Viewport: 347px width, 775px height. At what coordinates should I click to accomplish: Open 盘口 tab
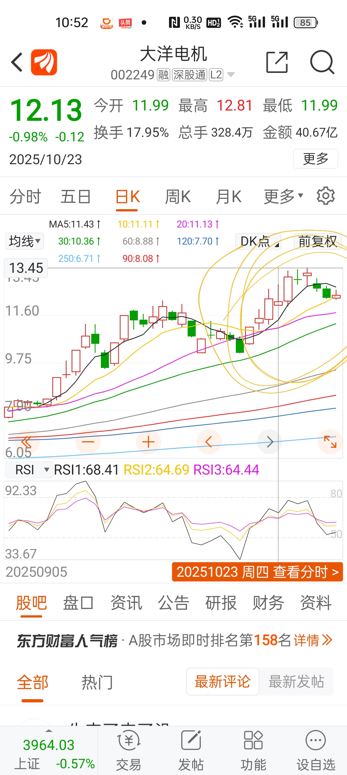click(x=78, y=602)
